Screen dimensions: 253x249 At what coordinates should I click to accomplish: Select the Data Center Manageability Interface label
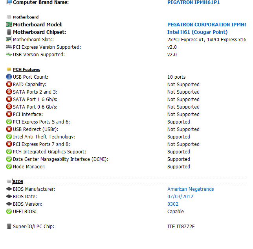(60, 159)
